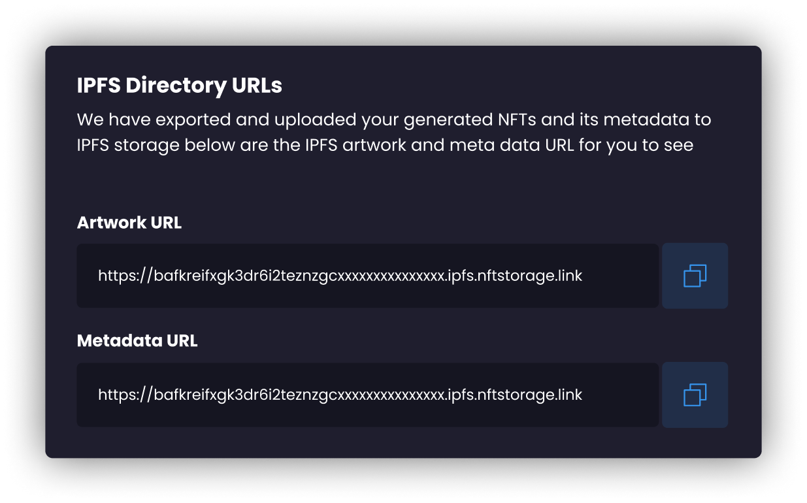Click the 'IPFS Directory URLs' heading
Screen dimensions: 807x503
[x=180, y=86]
